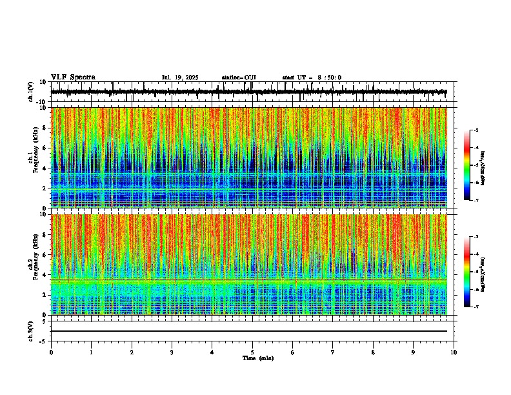Click the ch.1 color bar PSD unit label
The image size is (511, 395).
(x=483, y=168)
